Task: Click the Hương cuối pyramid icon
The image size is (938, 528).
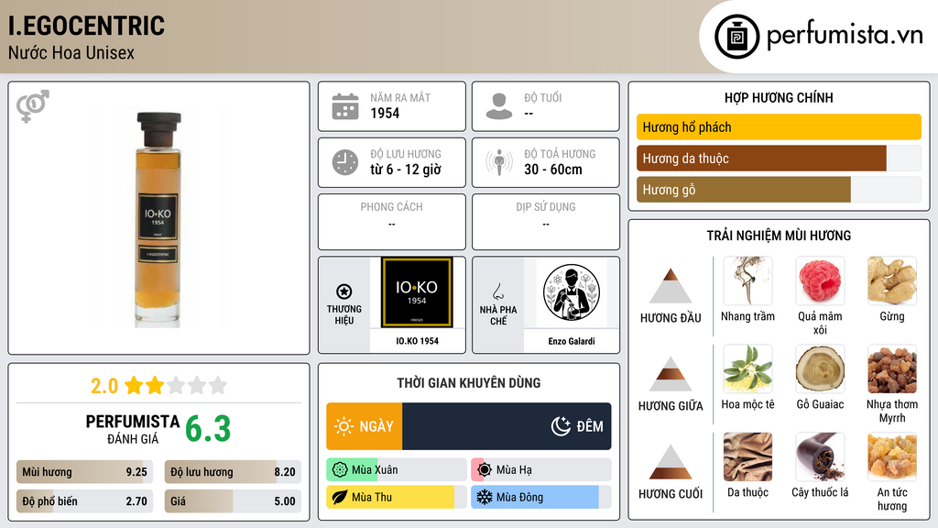Action: 671,462
